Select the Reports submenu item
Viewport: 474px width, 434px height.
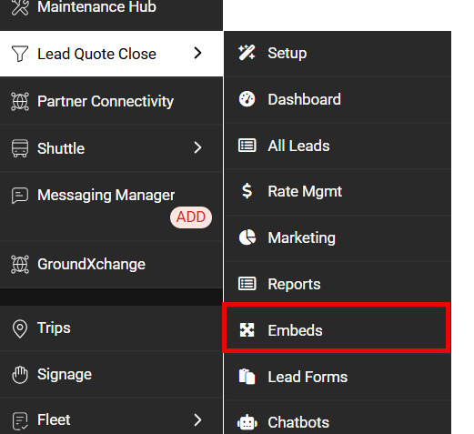pos(338,284)
